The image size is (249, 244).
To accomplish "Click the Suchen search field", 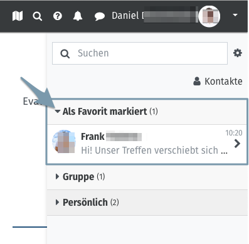I will (140, 53).
